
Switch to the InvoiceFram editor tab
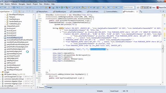click(x=93, y=12)
